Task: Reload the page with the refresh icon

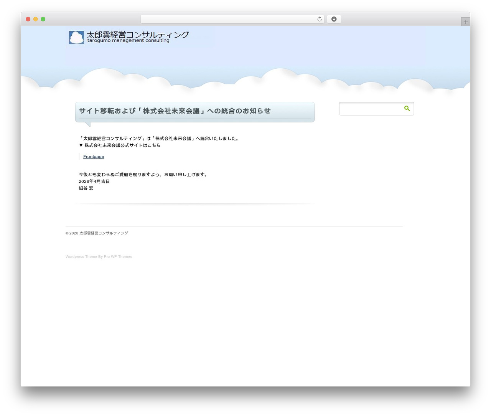Action: tap(320, 19)
